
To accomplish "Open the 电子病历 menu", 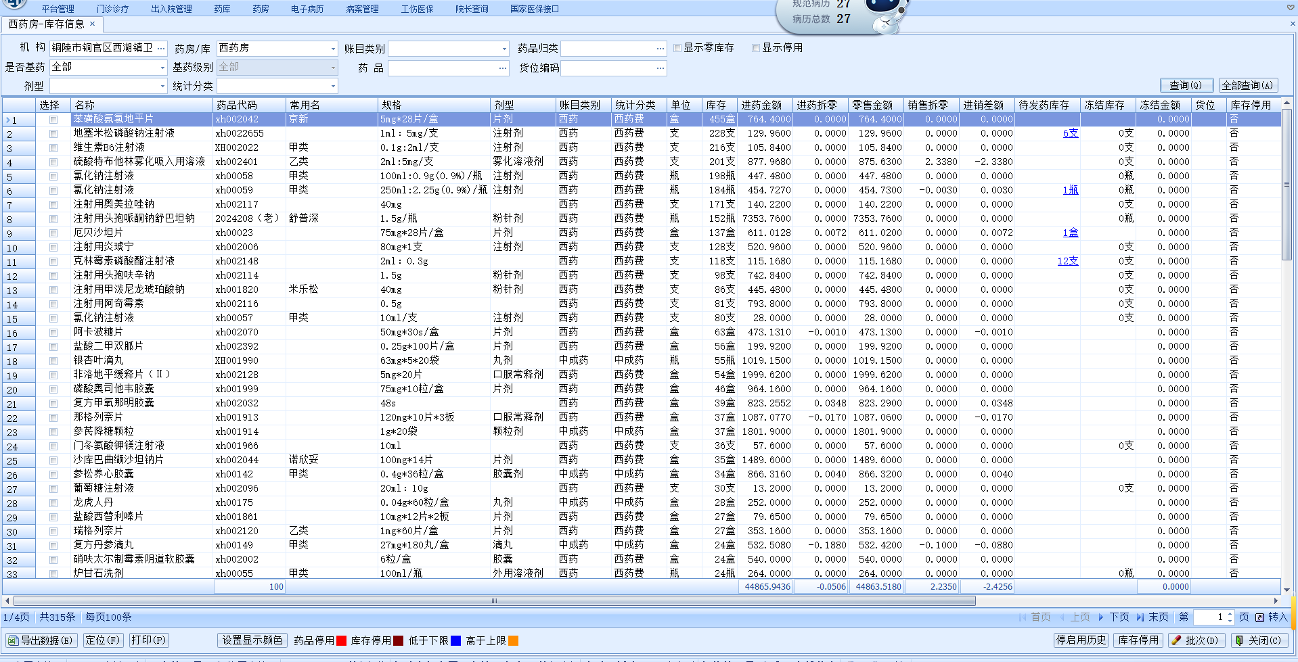I will click(307, 9).
